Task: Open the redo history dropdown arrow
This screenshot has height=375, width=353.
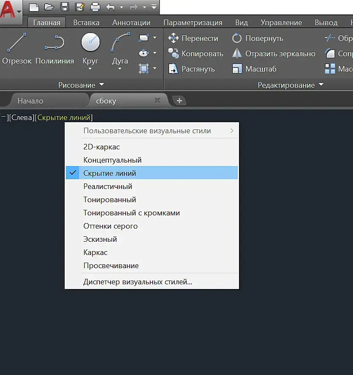Action: click(x=144, y=7)
